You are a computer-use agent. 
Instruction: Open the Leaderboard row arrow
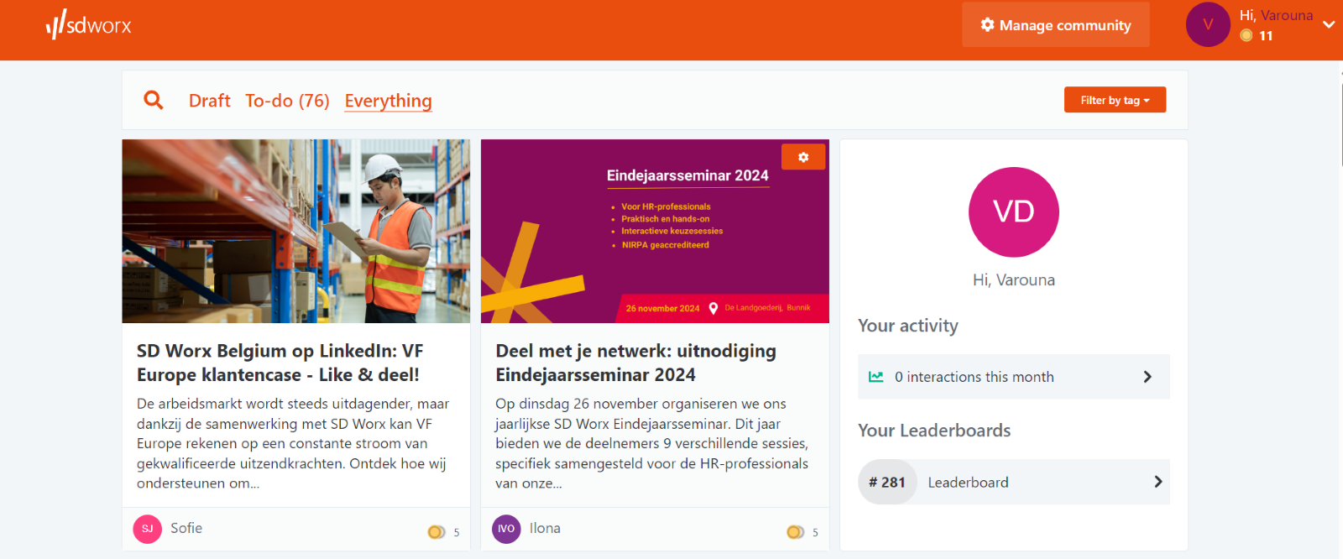coord(1158,482)
